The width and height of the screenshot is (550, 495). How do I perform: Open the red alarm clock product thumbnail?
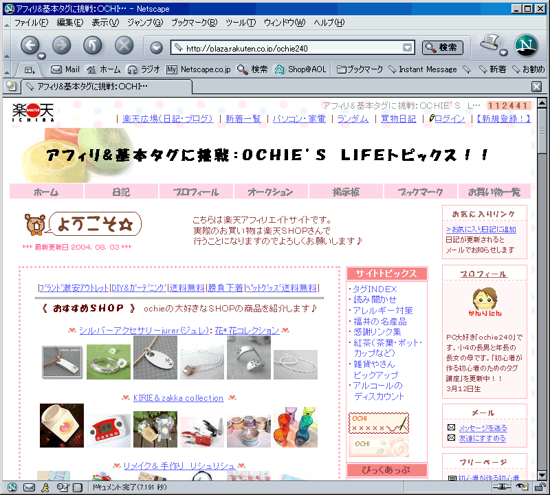pos(109,430)
